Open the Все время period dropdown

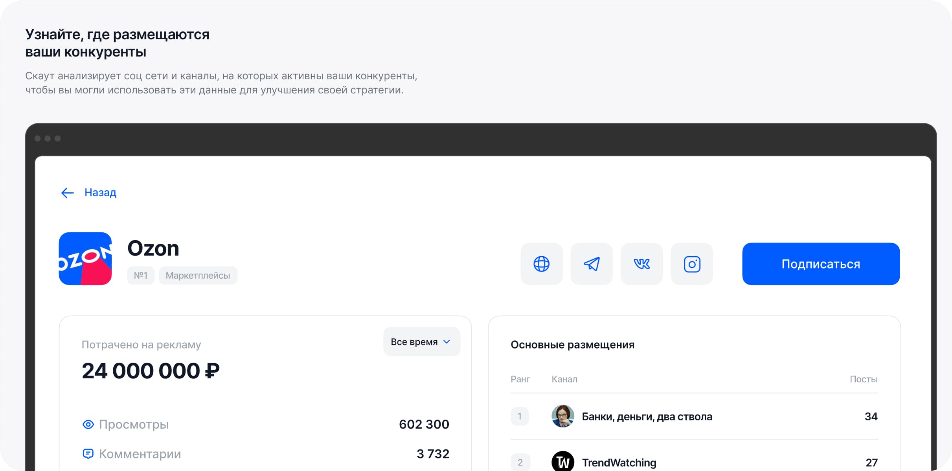pos(421,341)
